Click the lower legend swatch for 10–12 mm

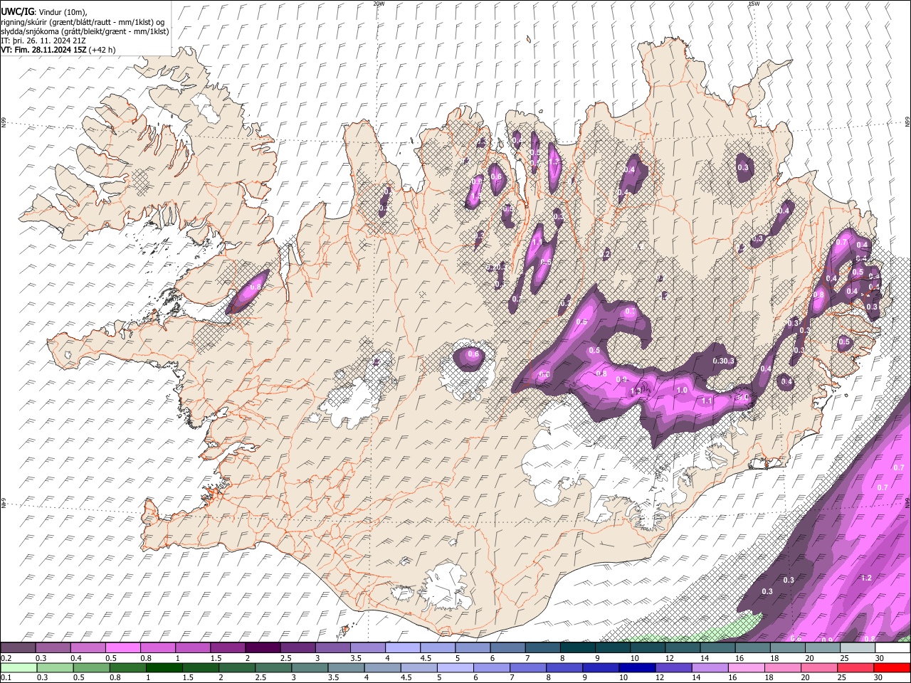click(637, 668)
